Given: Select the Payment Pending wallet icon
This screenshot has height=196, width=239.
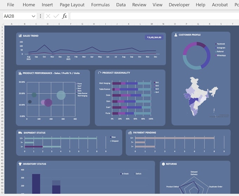Looking at the screenshot, I should 130,133.
